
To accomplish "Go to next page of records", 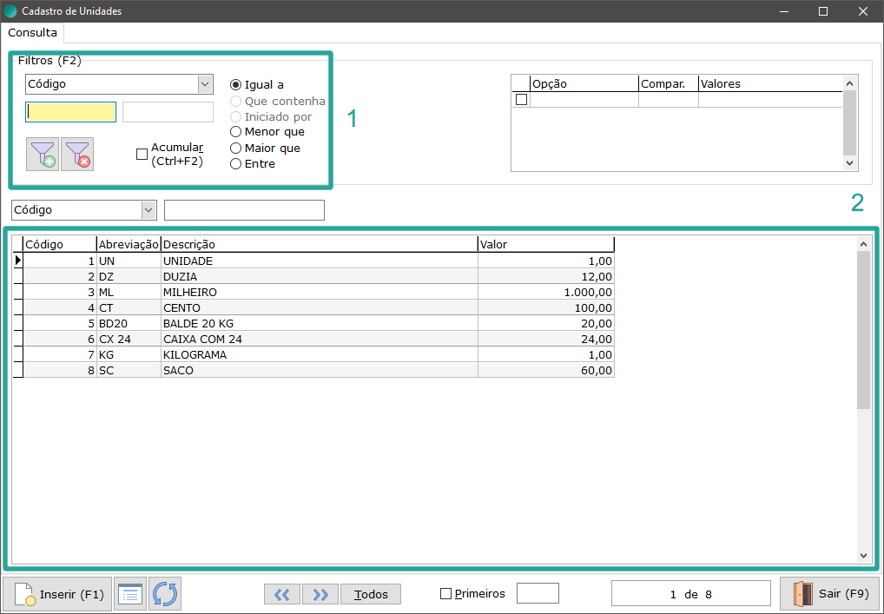I will coord(320,594).
